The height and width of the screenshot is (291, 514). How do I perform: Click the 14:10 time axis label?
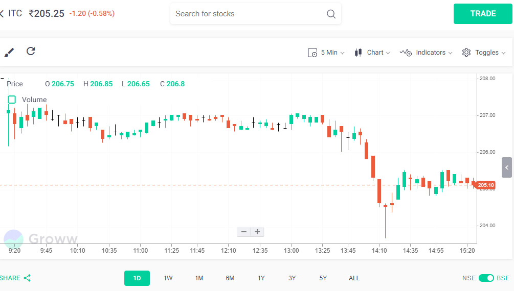(379, 250)
